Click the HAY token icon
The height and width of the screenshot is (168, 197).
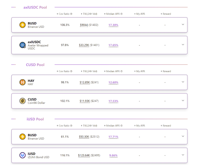[22, 82]
